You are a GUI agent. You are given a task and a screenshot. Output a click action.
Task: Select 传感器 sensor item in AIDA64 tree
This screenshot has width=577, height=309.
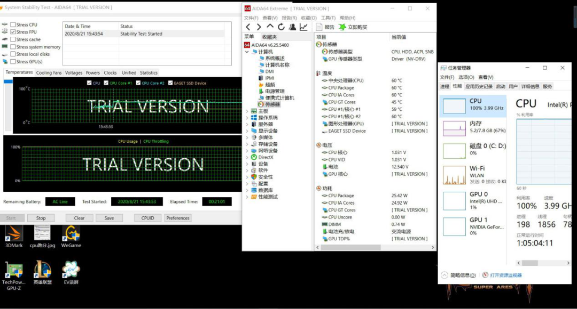click(269, 104)
